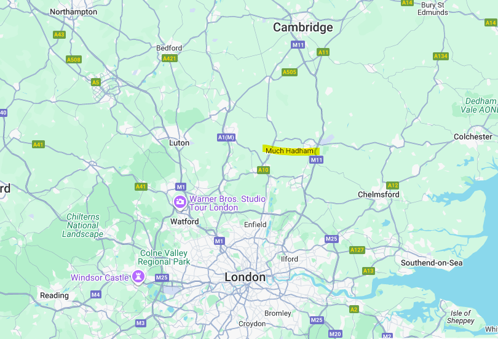Click the A421 road shield near Bedford

point(169,58)
